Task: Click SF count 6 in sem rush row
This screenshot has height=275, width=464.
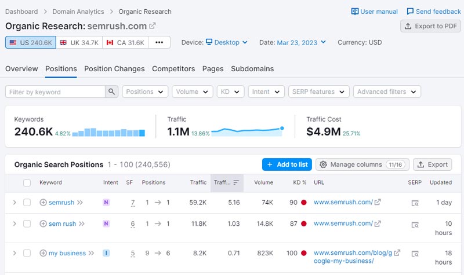Action: (x=133, y=224)
